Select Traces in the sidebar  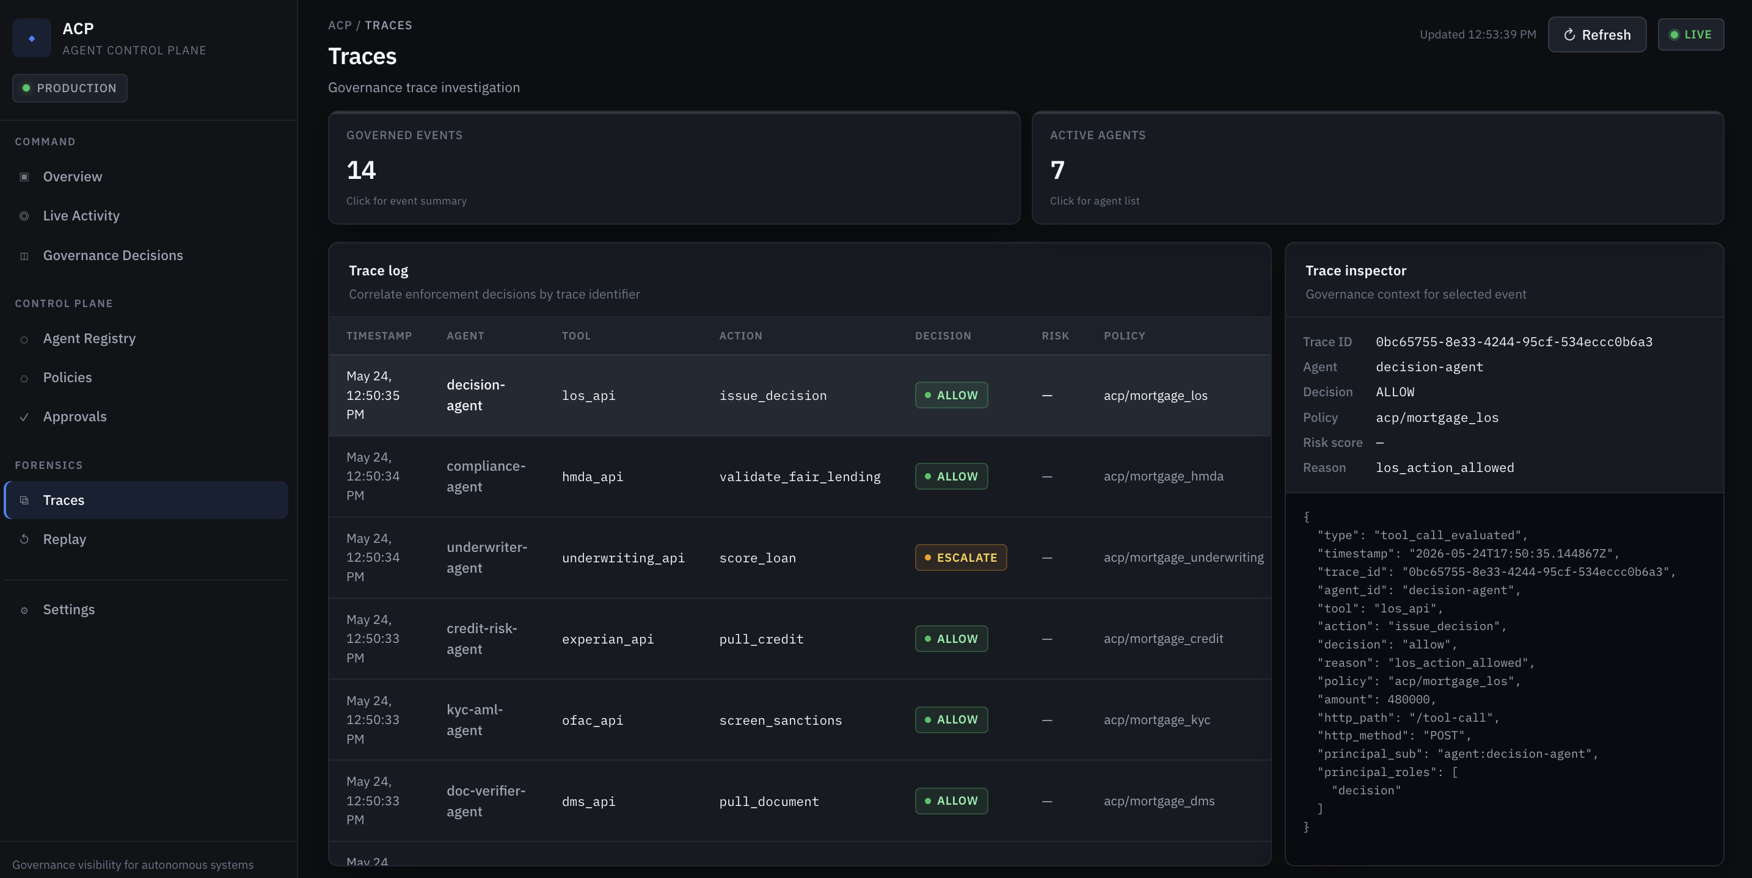(146, 500)
